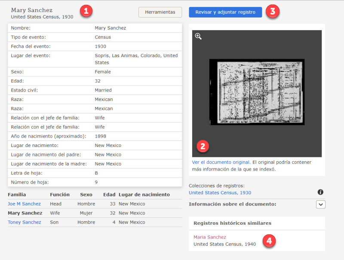
Task: Select age 33 in Joe M Sanchez row
Action: [x=113, y=204]
